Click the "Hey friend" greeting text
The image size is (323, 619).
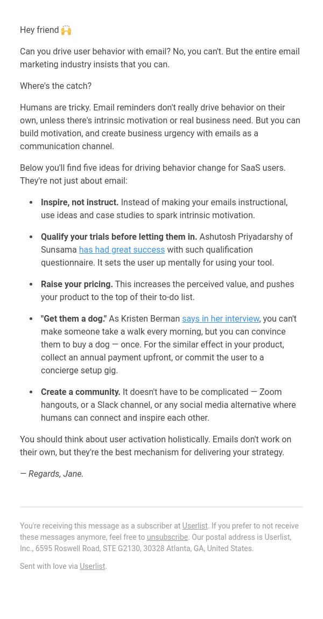point(39,30)
